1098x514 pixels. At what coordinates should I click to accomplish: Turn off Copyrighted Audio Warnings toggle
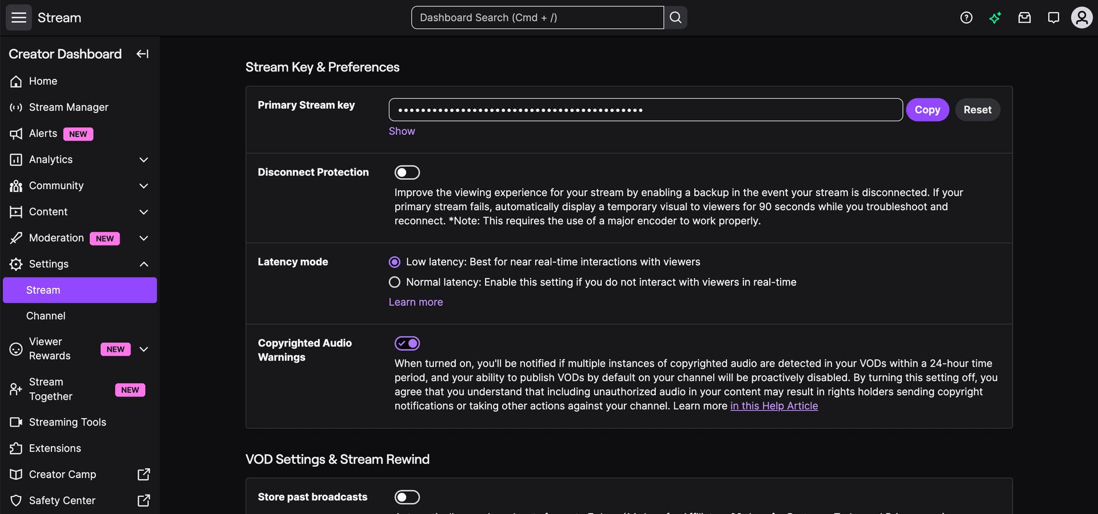407,343
